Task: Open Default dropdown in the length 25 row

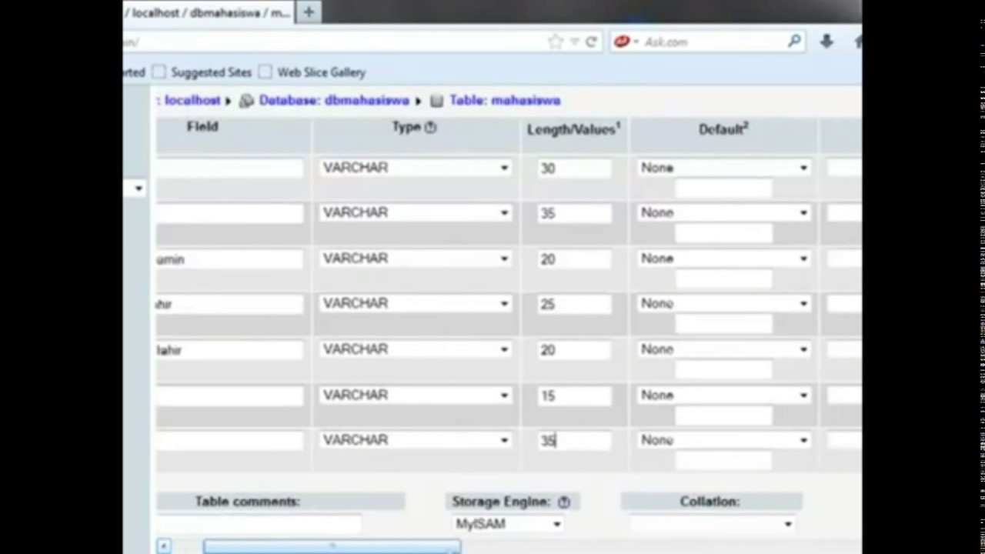Action: pyautogui.click(x=724, y=304)
